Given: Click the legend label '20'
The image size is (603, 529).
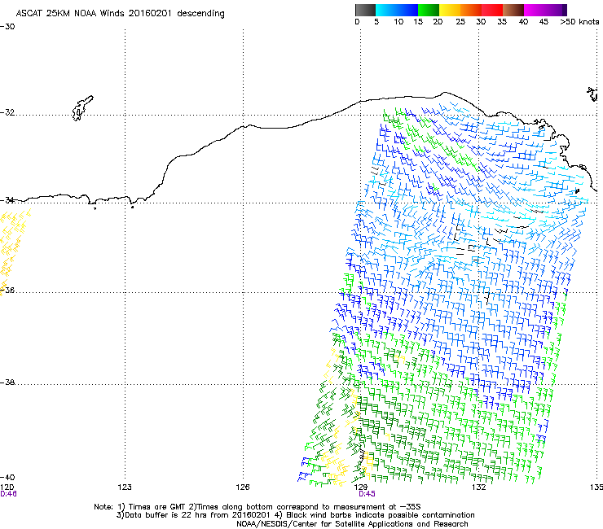Looking at the screenshot, I should point(438,22).
